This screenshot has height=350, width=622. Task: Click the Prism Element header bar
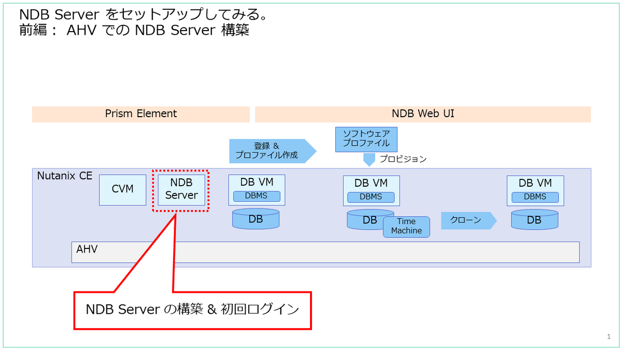tap(141, 114)
